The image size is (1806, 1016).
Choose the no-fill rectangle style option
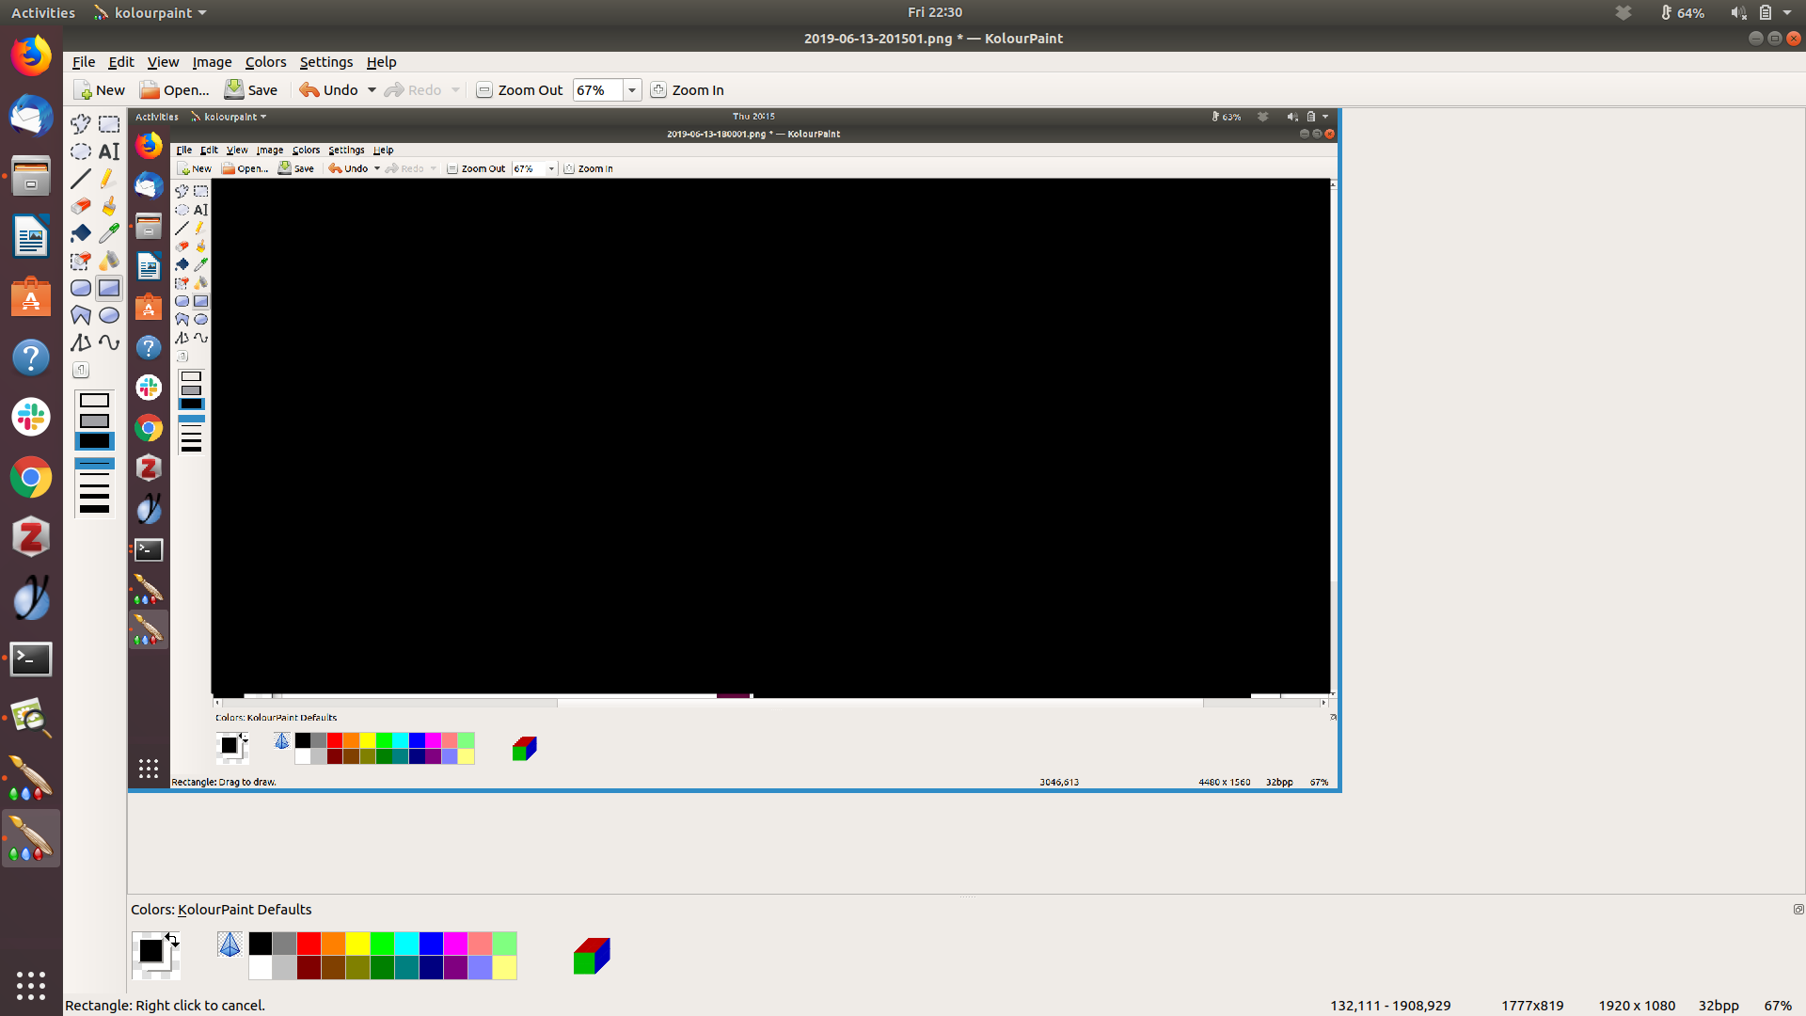coord(94,401)
